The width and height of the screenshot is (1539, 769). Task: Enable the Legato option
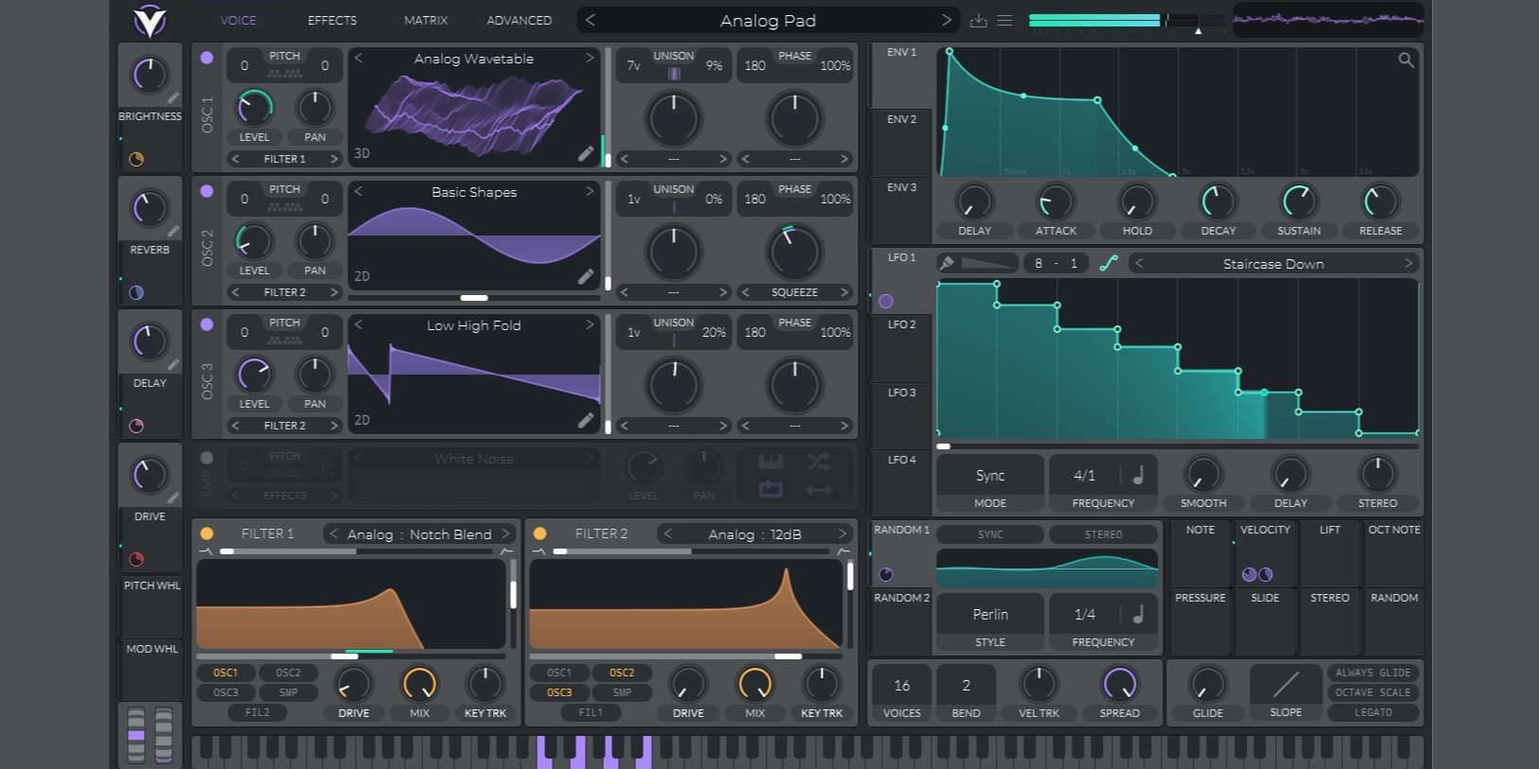pos(1372,712)
